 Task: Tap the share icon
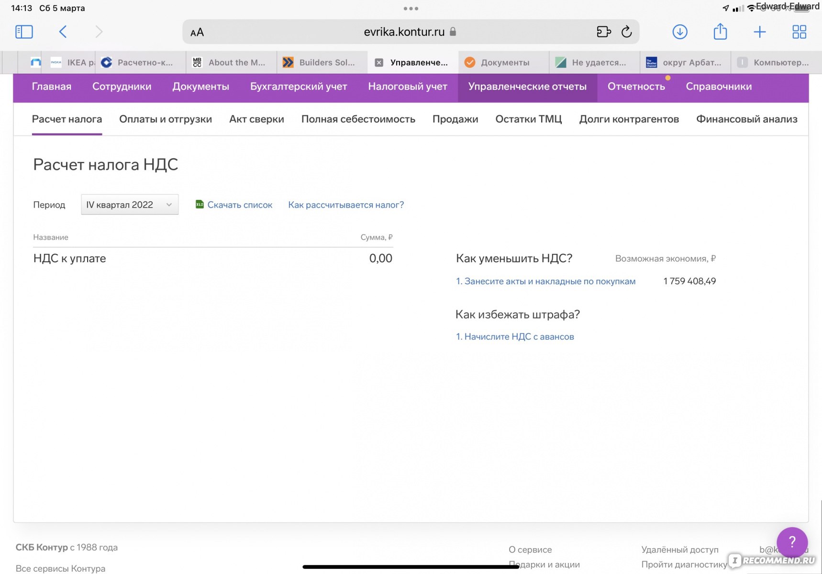pyautogui.click(x=720, y=32)
